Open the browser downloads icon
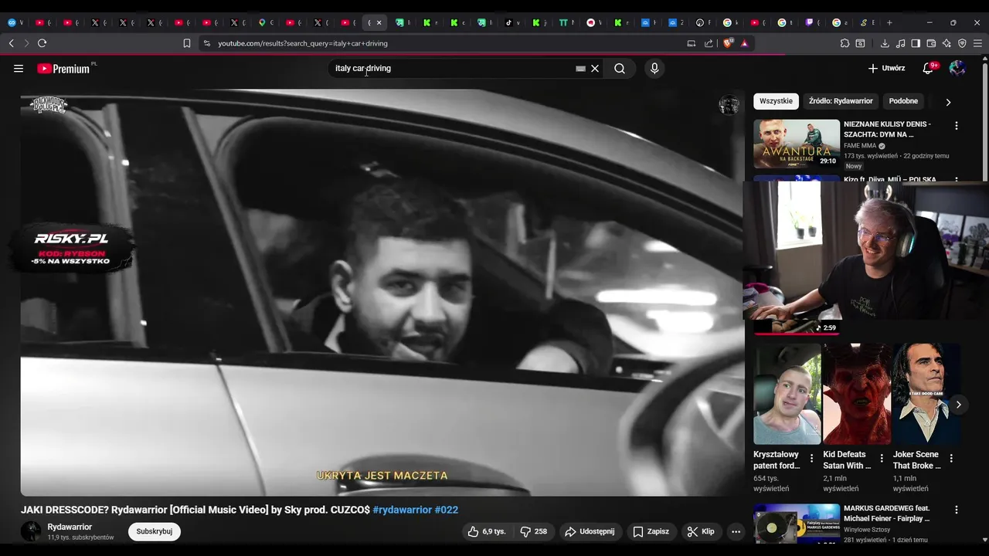This screenshot has width=989, height=556. [885, 43]
